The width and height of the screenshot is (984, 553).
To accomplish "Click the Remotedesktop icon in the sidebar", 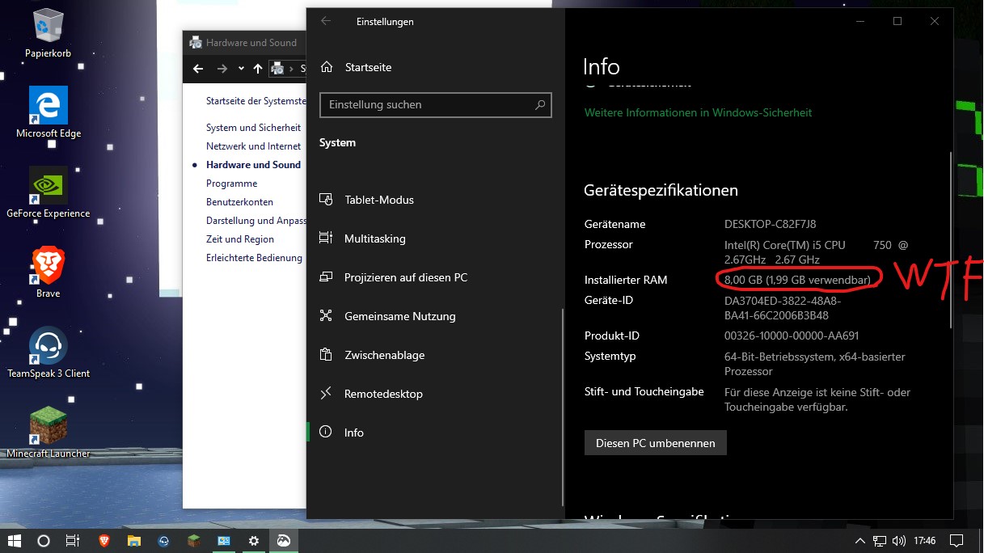I will click(326, 394).
